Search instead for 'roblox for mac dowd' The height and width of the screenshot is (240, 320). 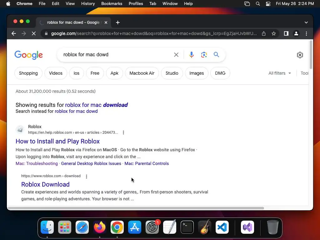coord(76,111)
